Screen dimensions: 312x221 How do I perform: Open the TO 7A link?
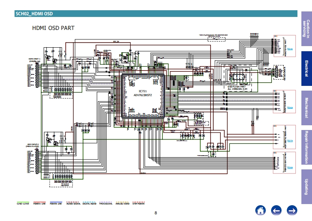pos(290,141)
